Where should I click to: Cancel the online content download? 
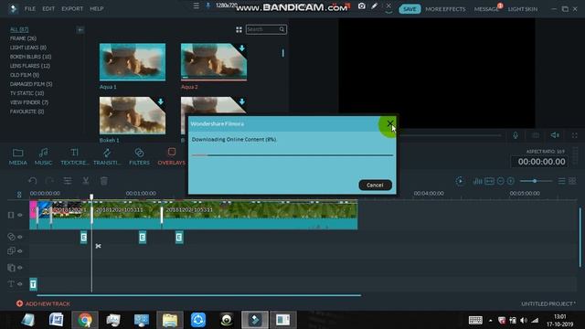coord(375,185)
